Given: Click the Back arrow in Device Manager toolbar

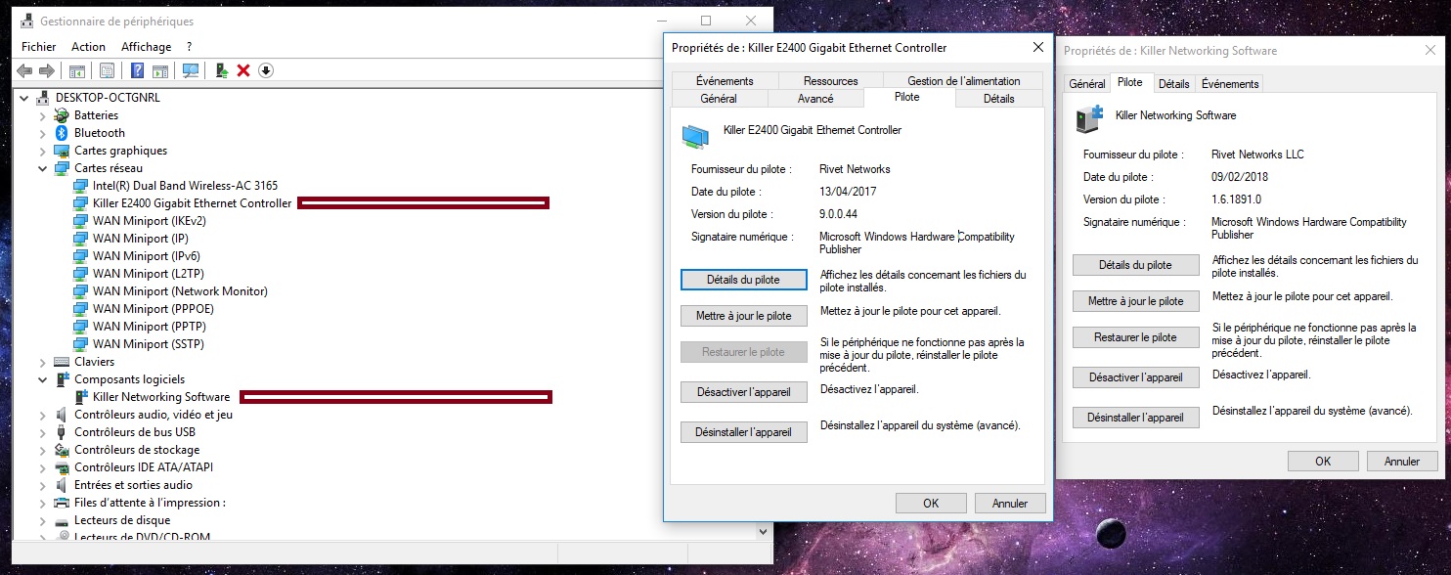Looking at the screenshot, I should [24, 70].
